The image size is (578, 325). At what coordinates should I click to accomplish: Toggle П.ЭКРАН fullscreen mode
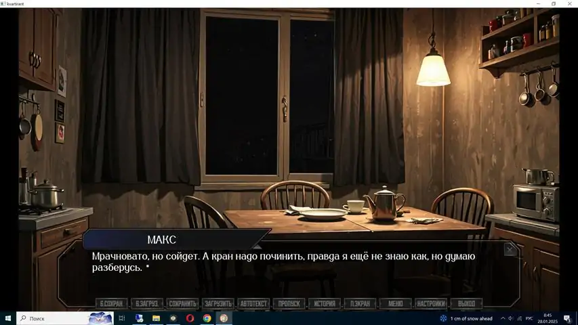point(360,303)
